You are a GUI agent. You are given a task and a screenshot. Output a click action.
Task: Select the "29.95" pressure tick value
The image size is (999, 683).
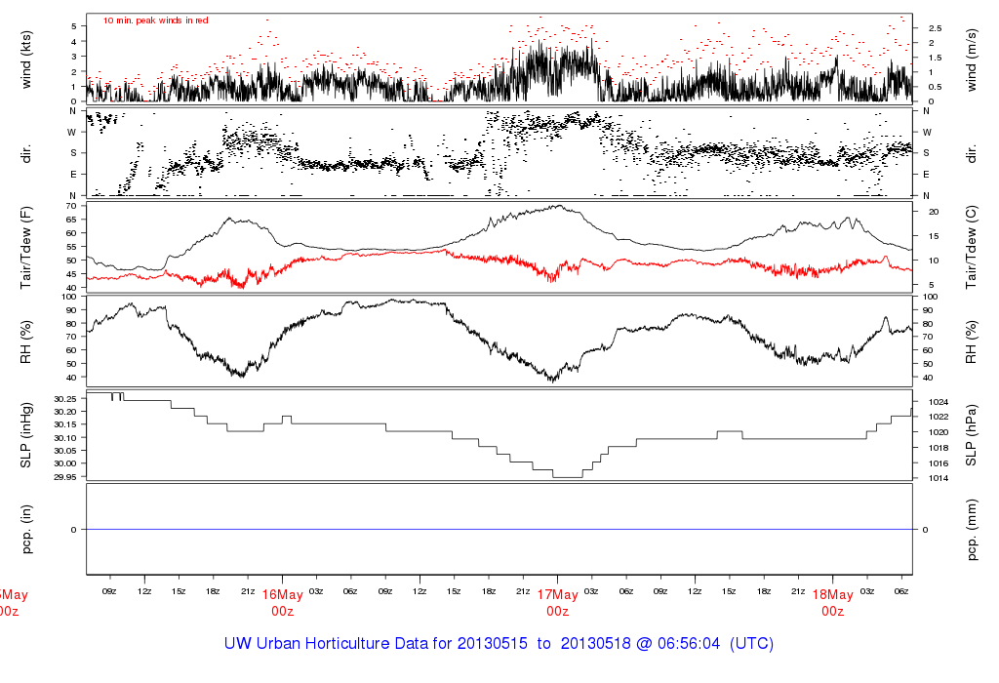pos(65,477)
